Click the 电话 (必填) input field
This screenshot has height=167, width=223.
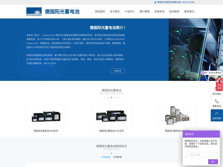(201, 155)
